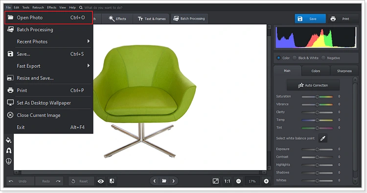Click the blue Save button

pyautogui.click(x=310, y=19)
